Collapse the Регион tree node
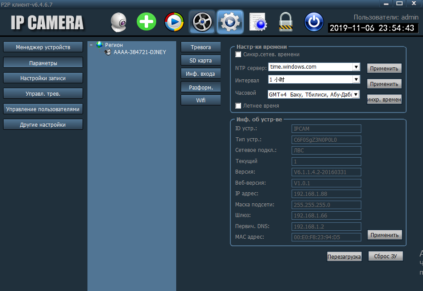 [x=91, y=45]
